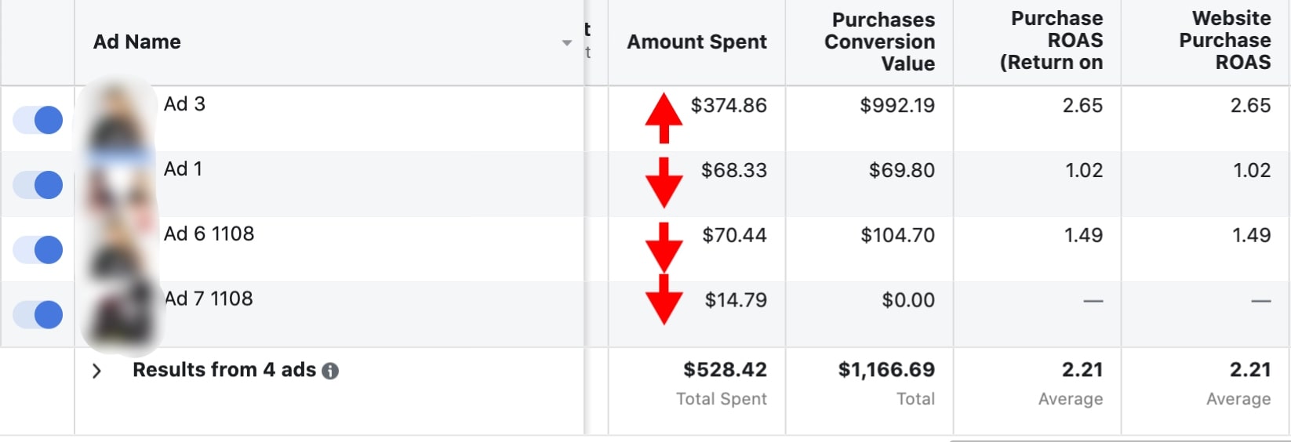Click the Ad 1 name link
Viewport: 1291px width, 442px height.
[183, 169]
